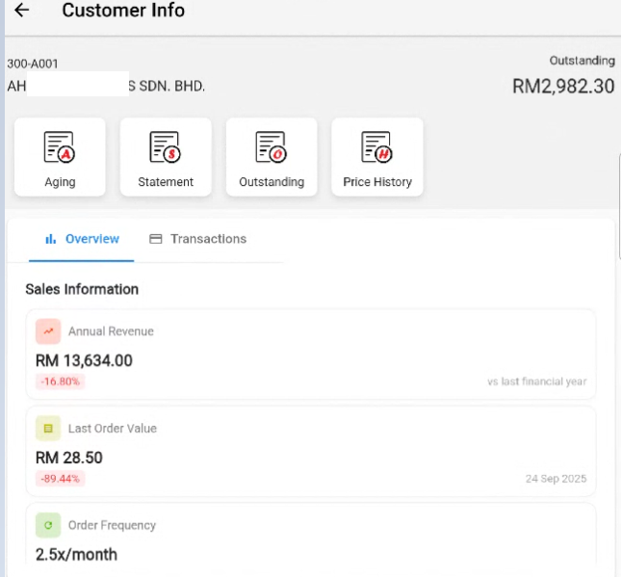Click the -16.80% revenue change badge
The width and height of the screenshot is (622, 577).
pos(61,381)
